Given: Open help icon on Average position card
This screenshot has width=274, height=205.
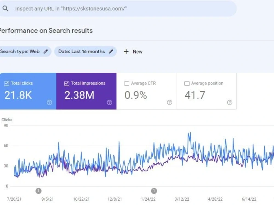Looking at the screenshot, I should pyautogui.click(x=230, y=102).
